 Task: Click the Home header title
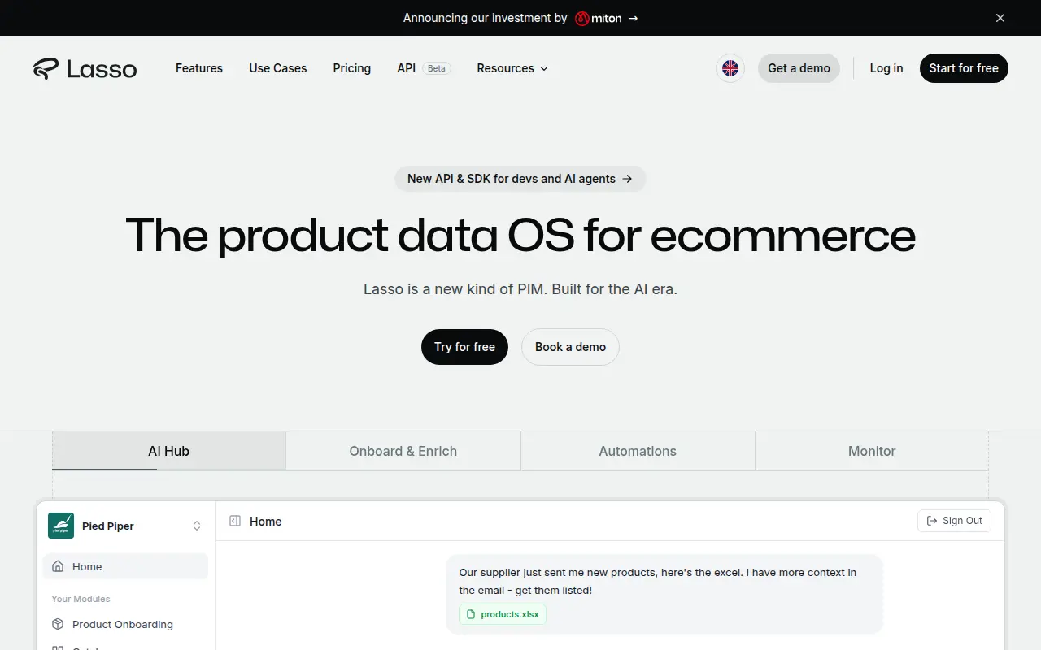point(265,522)
